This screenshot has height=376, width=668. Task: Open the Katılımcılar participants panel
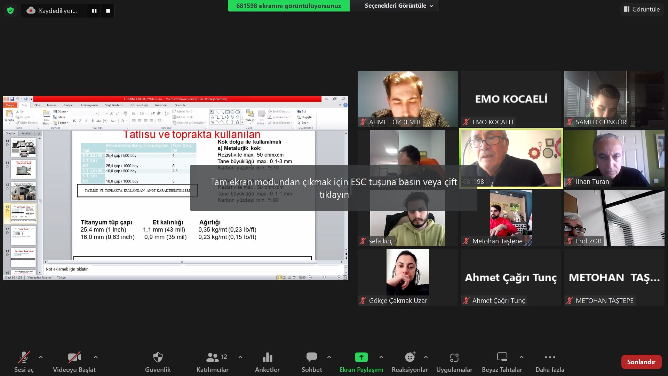coord(213,362)
